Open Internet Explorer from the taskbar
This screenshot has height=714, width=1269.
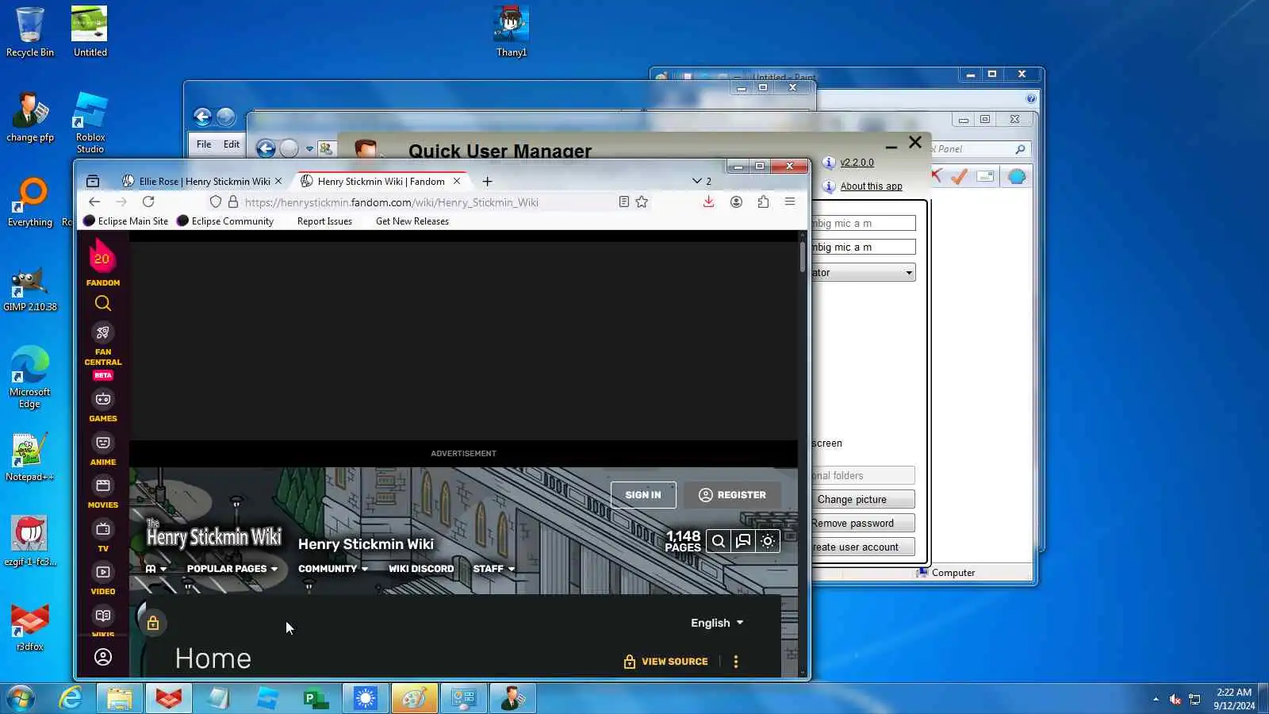point(71,698)
